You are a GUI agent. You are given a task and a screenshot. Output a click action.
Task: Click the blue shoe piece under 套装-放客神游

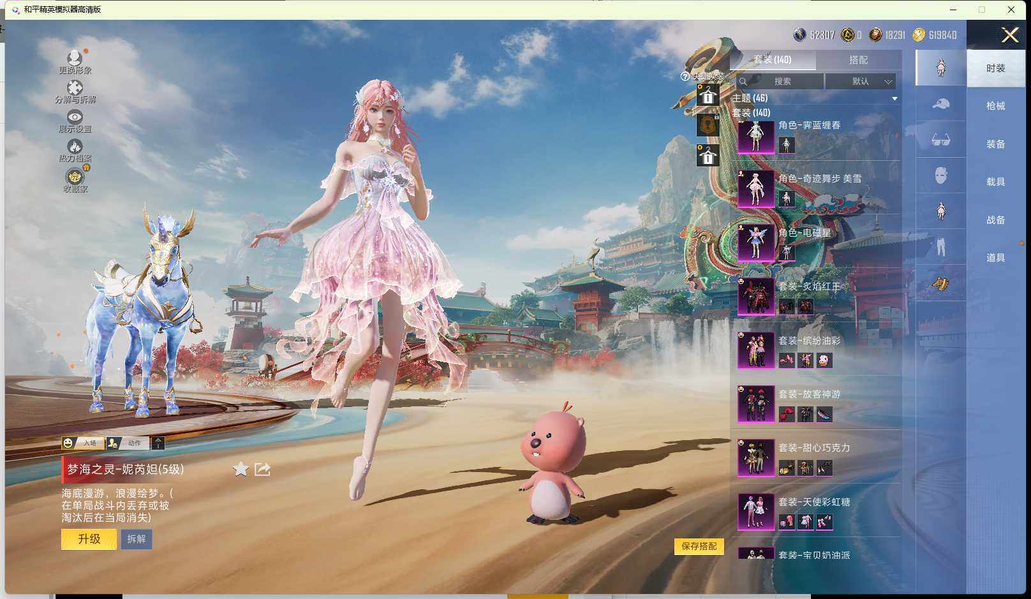click(824, 415)
